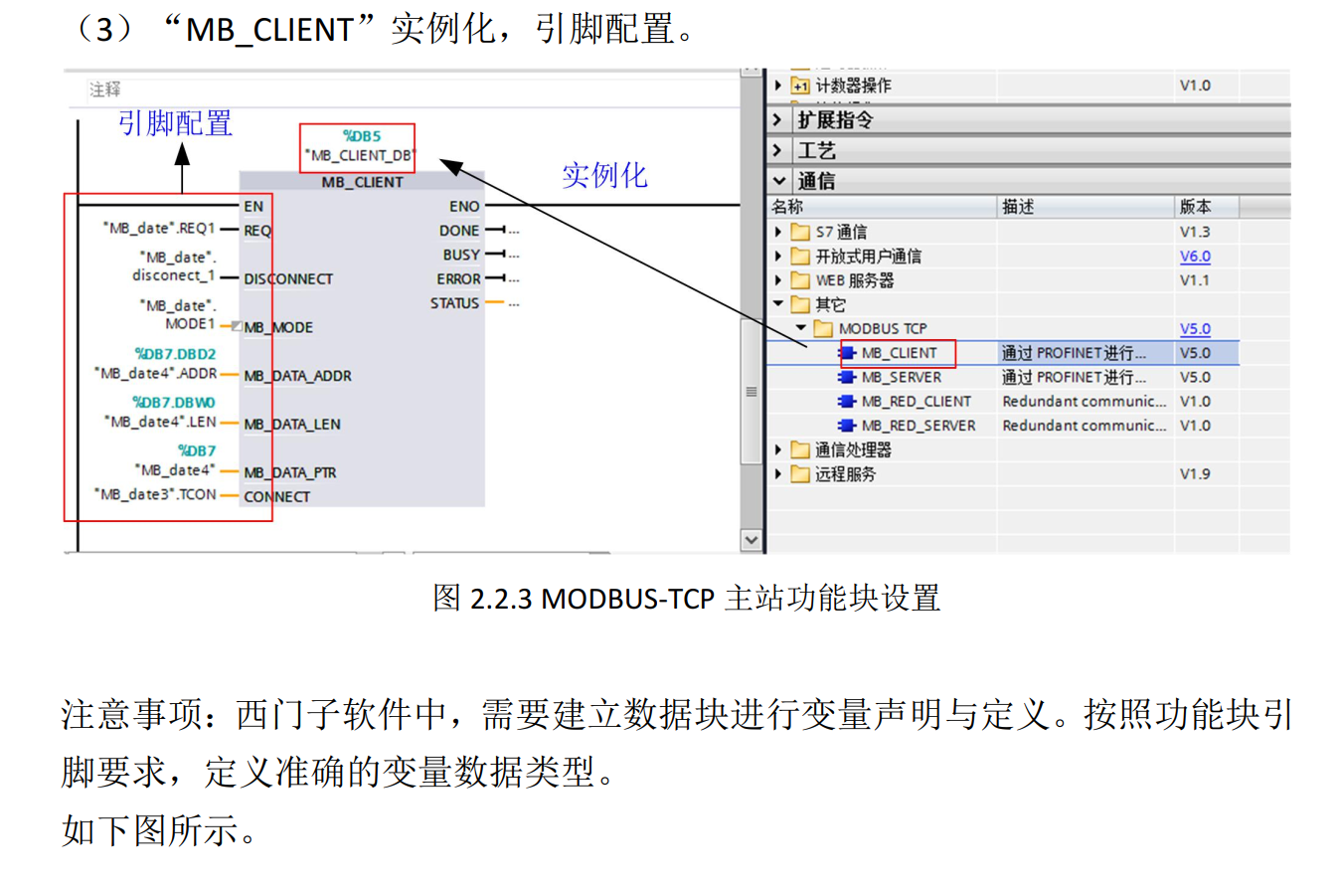Click the %DB7.DBD2 address label
The height and width of the screenshot is (886, 1340).
pos(175,354)
